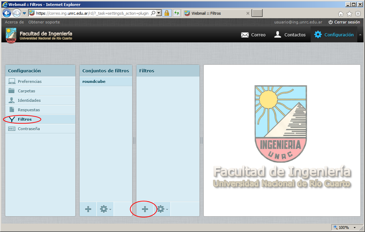Open the Configuración section
The width and height of the screenshot is (365, 232).
click(x=334, y=35)
